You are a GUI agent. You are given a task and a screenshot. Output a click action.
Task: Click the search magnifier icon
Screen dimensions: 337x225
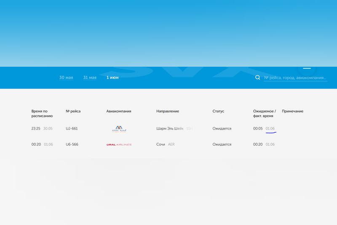click(x=258, y=78)
